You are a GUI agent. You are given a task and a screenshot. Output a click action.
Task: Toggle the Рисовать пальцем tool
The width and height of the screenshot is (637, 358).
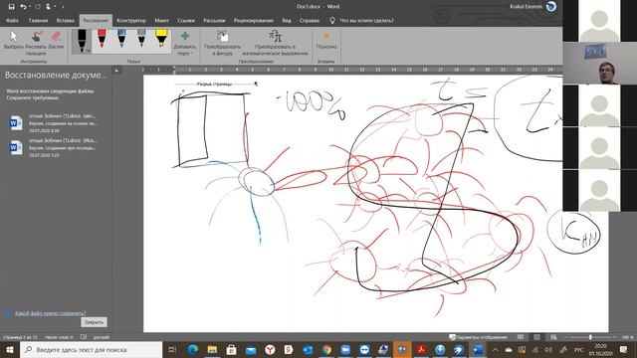click(36, 43)
